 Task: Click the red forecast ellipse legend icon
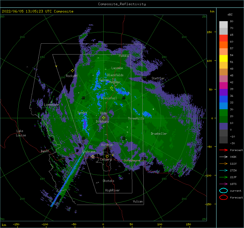pyautogui.click(x=223, y=197)
